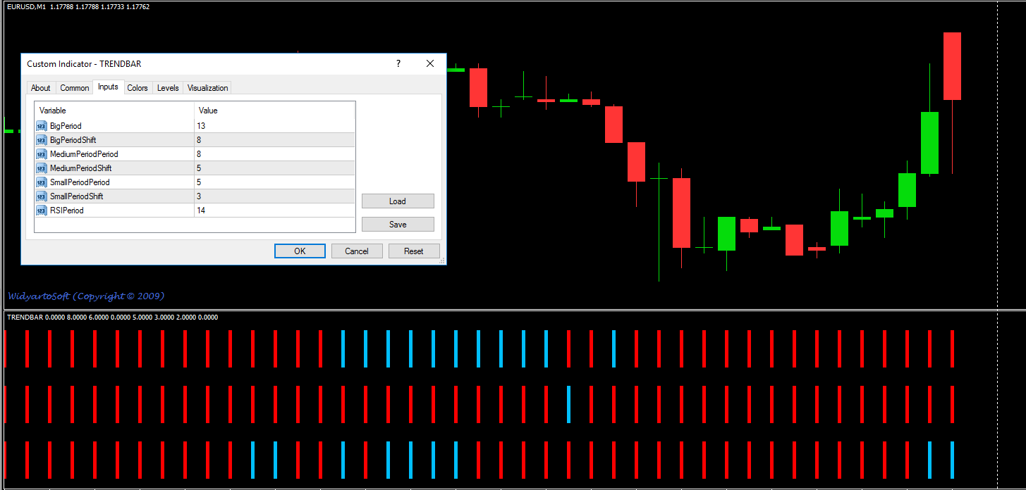Click the help question mark button
The image size is (1026, 490).
(x=398, y=63)
